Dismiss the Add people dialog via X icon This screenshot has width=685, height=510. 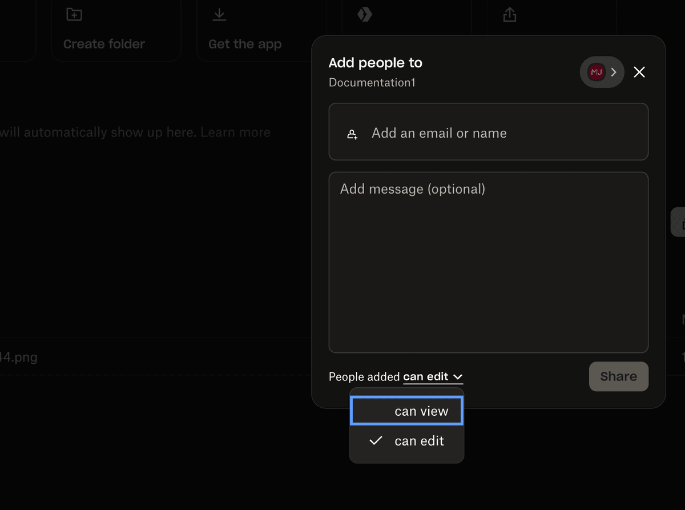point(639,72)
